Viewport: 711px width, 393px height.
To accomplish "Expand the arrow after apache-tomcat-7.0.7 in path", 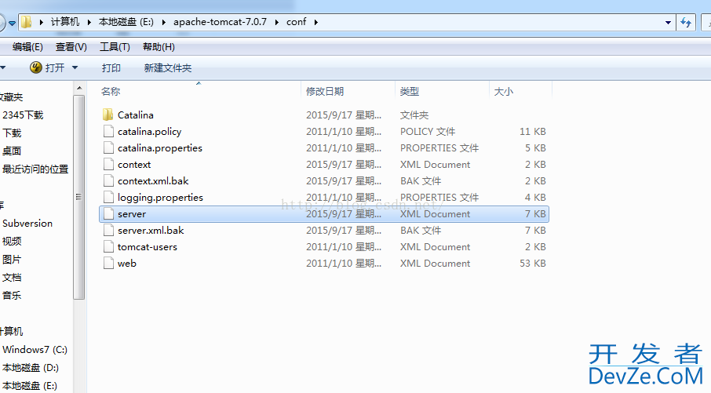I will (x=276, y=22).
